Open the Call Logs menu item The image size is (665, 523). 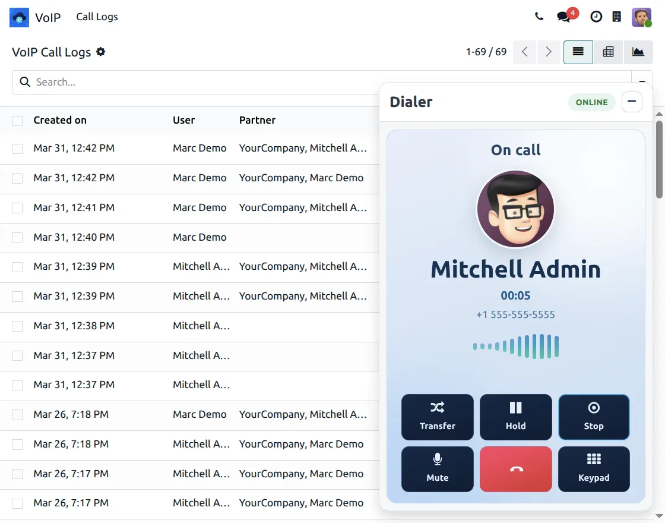[x=97, y=17]
